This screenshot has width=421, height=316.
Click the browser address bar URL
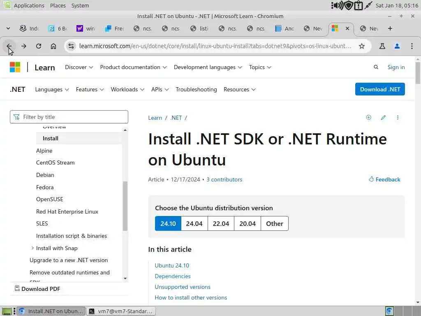[215, 46]
